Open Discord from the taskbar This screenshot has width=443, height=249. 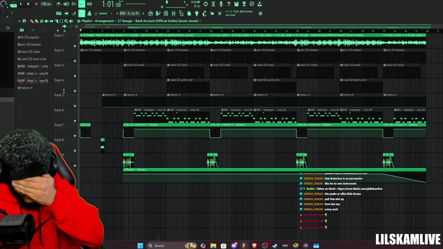pos(234,246)
